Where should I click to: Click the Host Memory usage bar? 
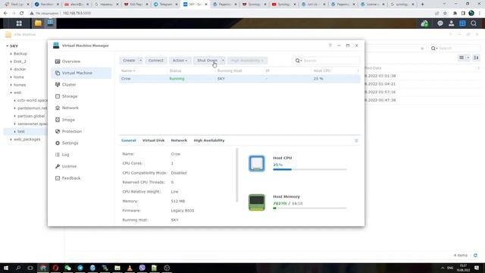coord(310,209)
